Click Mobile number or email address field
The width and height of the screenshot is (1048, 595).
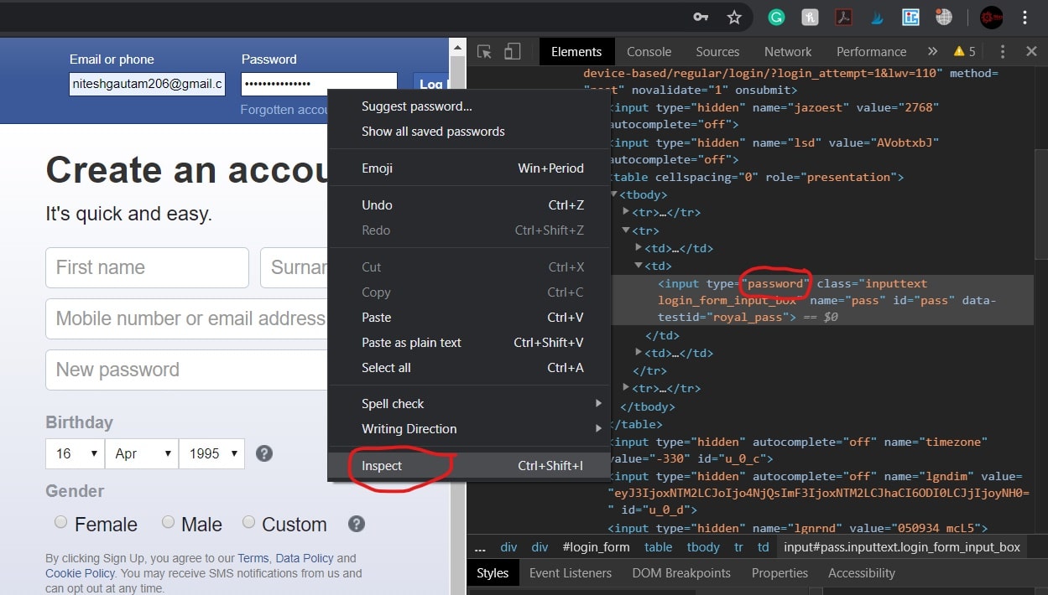click(x=186, y=318)
